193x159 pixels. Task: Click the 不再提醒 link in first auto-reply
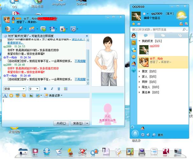click(x=80, y=61)
